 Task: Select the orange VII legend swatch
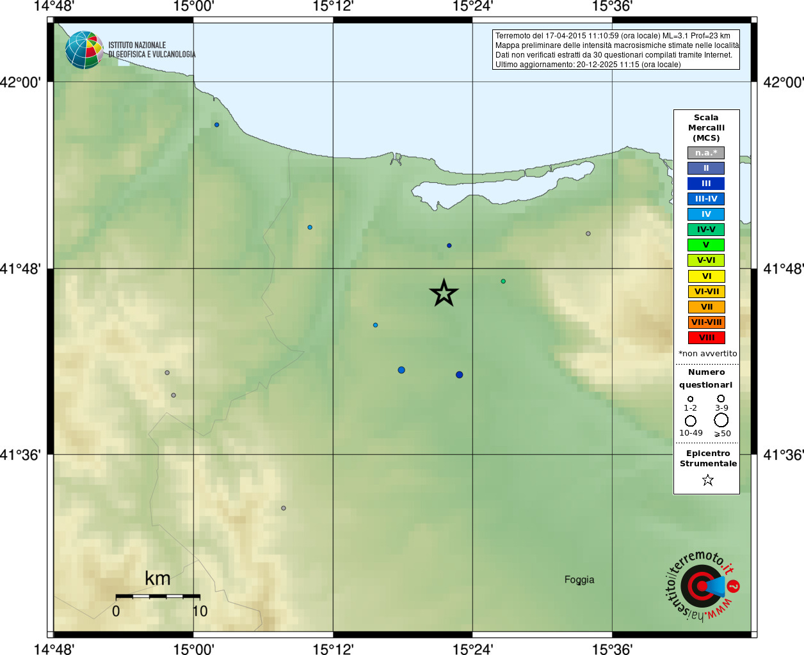[706, 307]
